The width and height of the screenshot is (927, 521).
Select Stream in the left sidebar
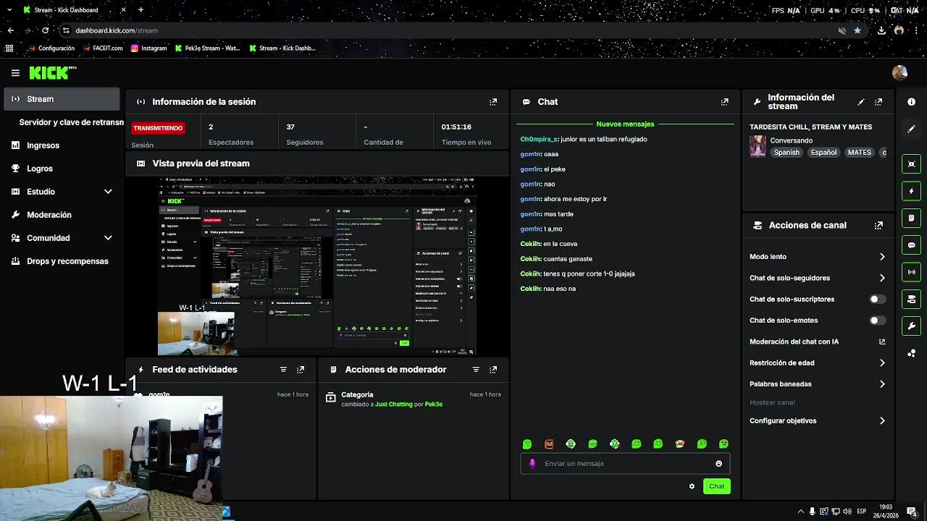(62, 99)
